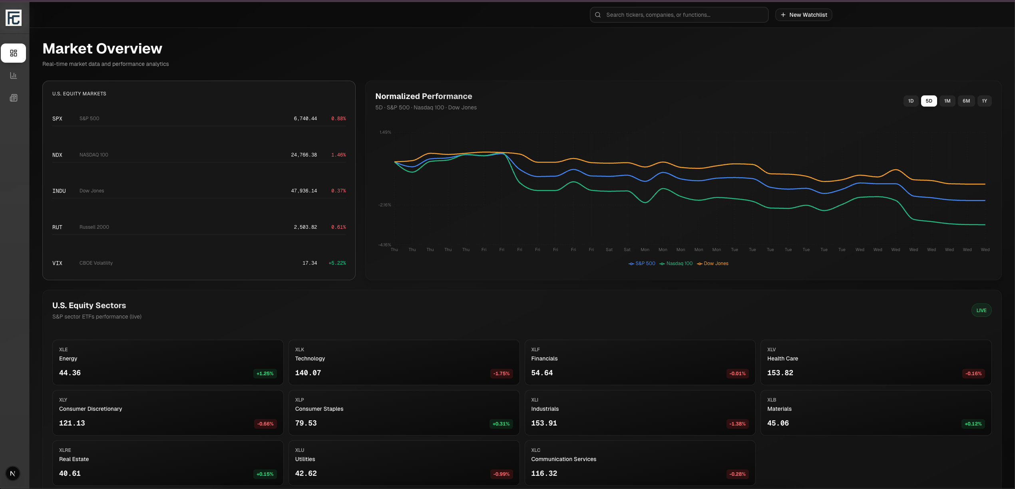Open the bar chart sidebar icon
Screen dimensions: 1015x489
pos(14,75)
